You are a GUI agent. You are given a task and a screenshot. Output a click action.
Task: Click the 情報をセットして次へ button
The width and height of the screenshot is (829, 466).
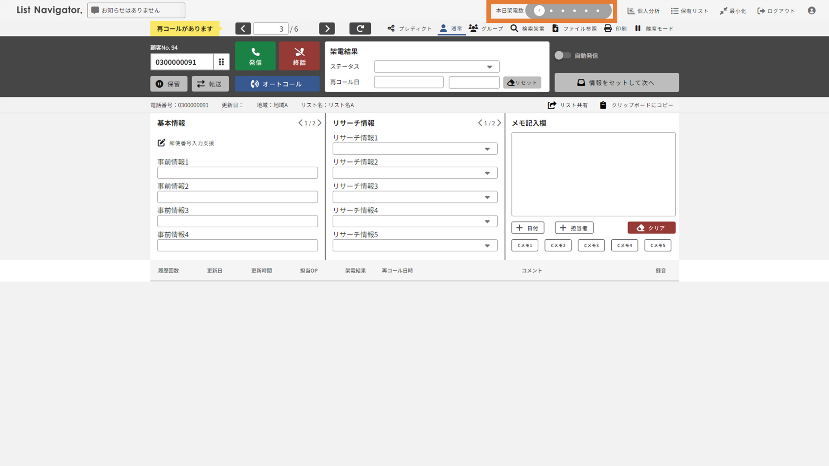pyautogui.click(x=616, y=82)
